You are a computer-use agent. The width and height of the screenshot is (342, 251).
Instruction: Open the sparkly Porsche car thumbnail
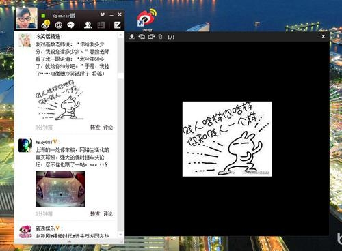[60, 189]
